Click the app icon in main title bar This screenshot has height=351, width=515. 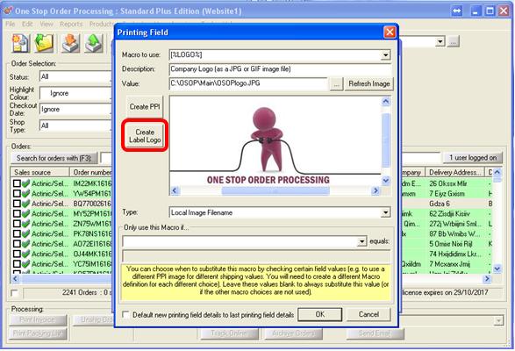pyautogui.click(x=8, y=11)
